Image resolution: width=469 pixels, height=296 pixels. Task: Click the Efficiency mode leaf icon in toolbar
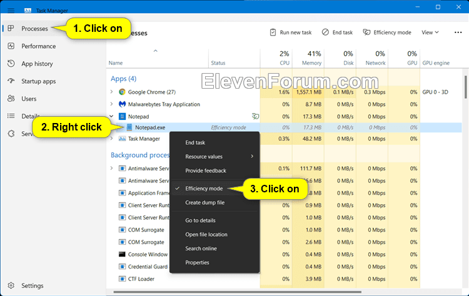tap(366, 32)
